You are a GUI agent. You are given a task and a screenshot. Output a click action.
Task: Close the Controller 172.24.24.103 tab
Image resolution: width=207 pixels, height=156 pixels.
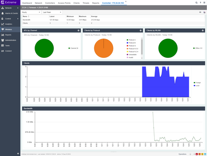126,2
